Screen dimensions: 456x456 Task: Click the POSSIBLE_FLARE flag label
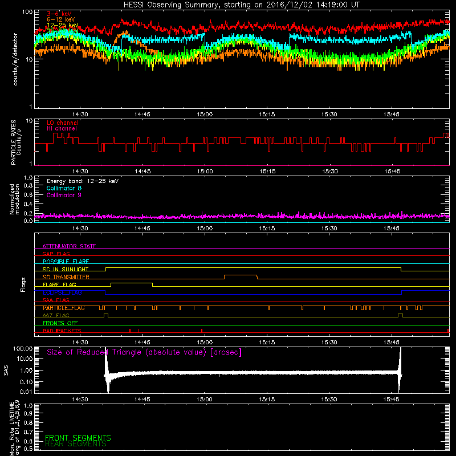point(66,262)
